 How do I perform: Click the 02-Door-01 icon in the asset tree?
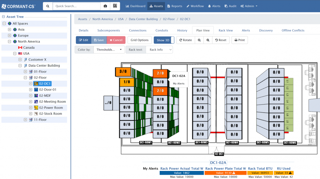pyautogui.click(x=36, y=90)
